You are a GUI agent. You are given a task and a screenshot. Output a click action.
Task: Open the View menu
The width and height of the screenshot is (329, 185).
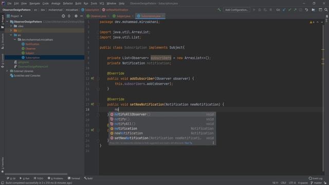(x=24, y=4)
